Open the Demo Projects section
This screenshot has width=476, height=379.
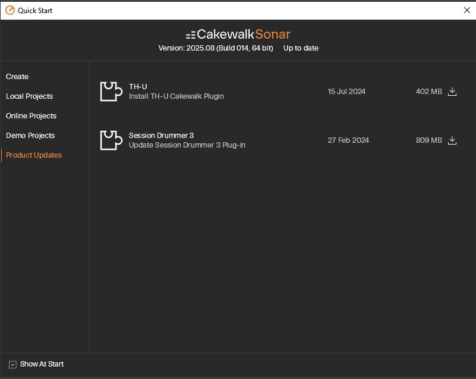tap(30, 136)
